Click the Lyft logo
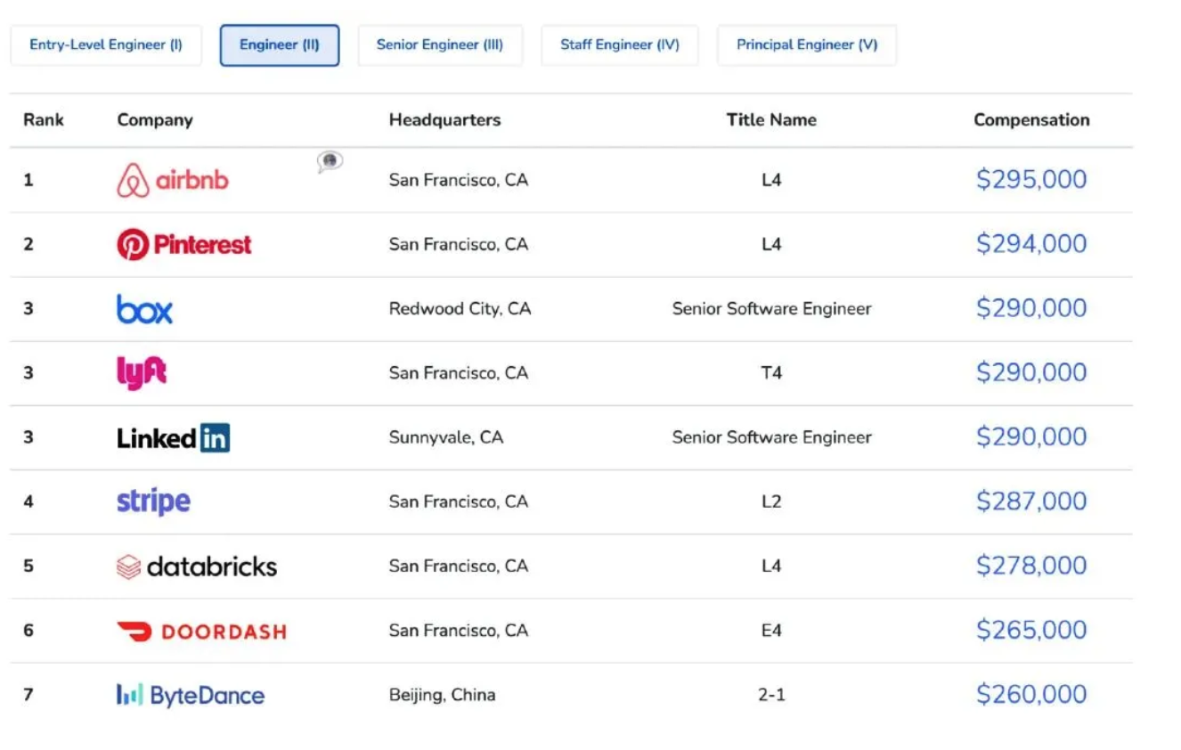Viewport: 1181px width, 750px height. 142,373
